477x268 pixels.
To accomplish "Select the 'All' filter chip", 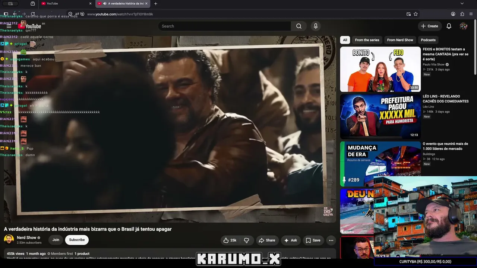I will tap(345, 40).
